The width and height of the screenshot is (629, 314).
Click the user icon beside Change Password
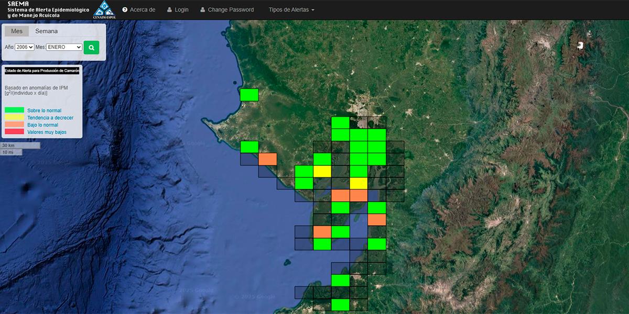(202, 10)
